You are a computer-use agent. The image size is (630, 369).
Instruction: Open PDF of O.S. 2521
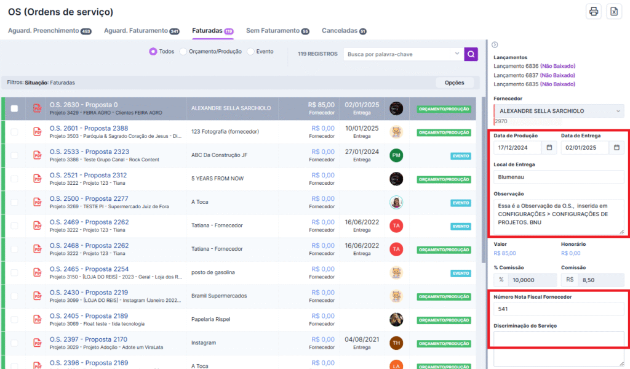pyautogui.click(x=38, y=178)
